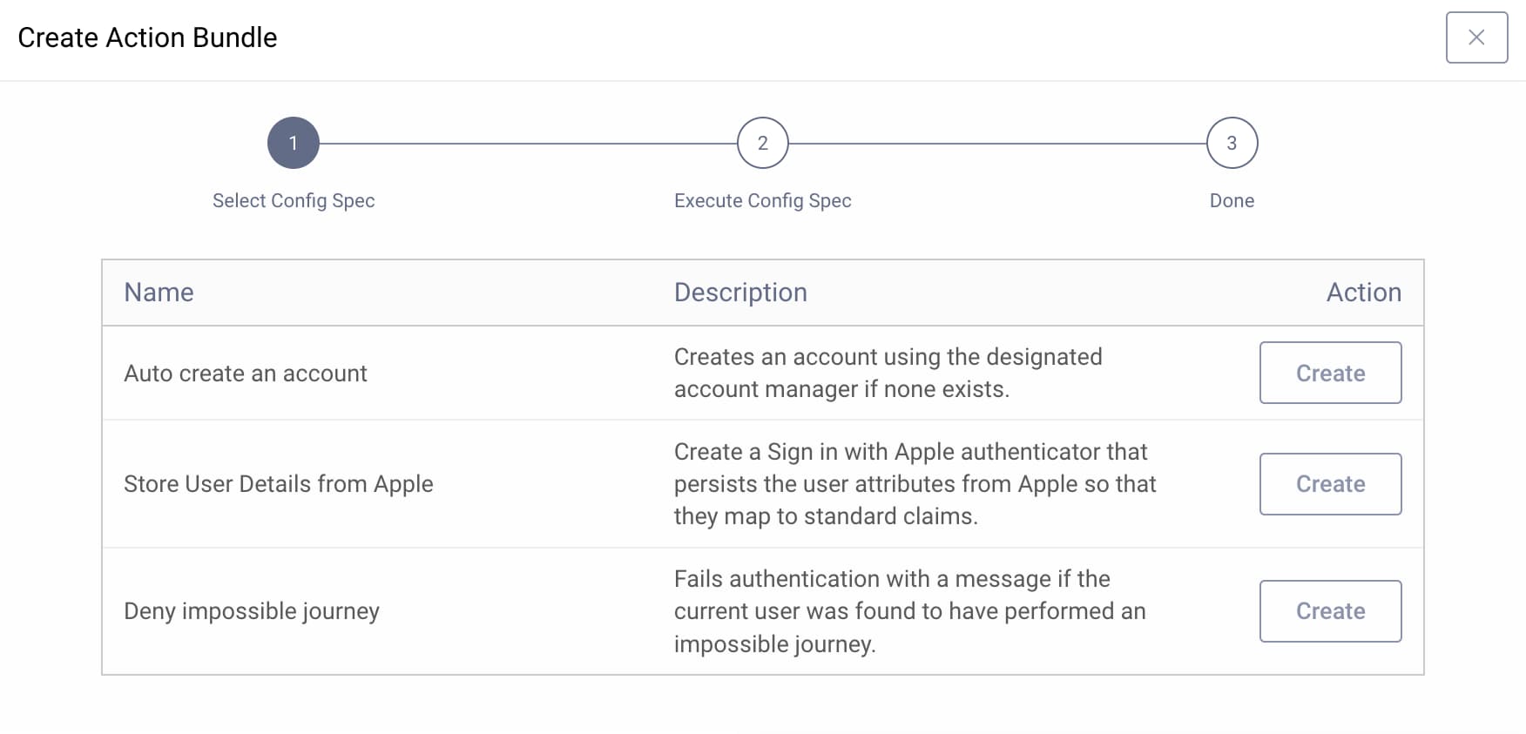The image size is (1526, 734).
Task: Click the "Select Config Spec" step label
Action: coord(294,200)
